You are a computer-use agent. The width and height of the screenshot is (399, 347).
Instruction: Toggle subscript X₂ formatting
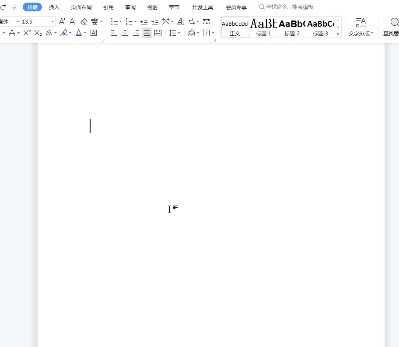(x=38, y=33)
